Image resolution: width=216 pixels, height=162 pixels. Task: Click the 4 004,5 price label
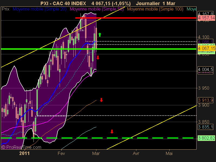[205, 69]
